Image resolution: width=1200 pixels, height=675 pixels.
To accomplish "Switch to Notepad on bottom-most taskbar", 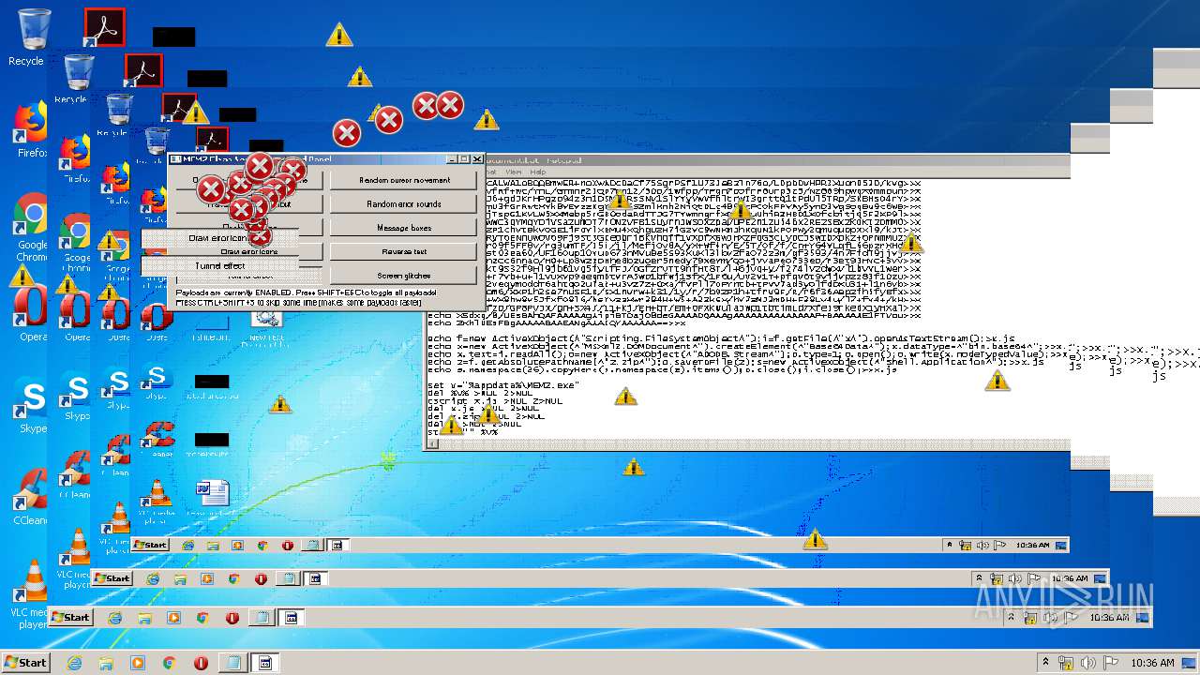I will [232, 663].
